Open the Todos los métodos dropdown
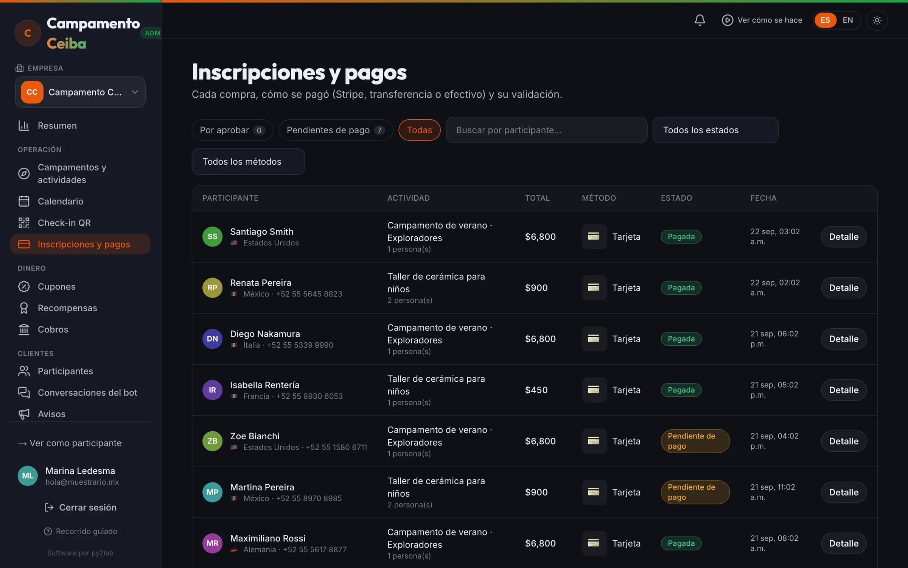Screen dimensions: 908x568 pyautogui.click(x=248, y=162)
